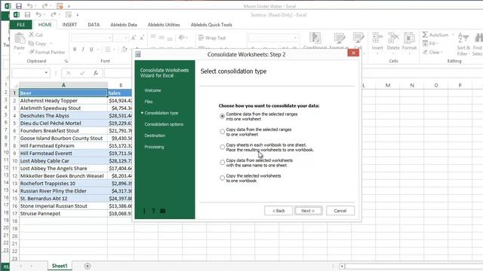
Task: Toggle Bold formatting
Action: pyautogui.click(x=75, y=49)
